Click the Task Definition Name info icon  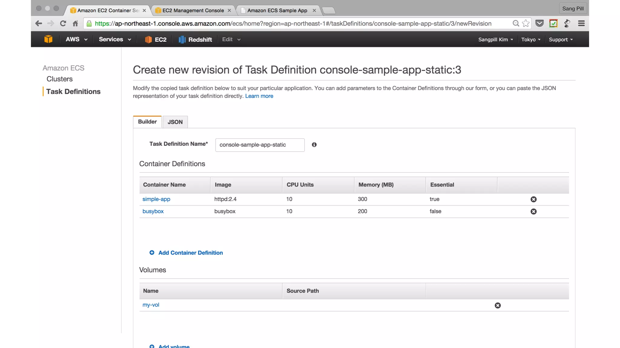[314, 145]
